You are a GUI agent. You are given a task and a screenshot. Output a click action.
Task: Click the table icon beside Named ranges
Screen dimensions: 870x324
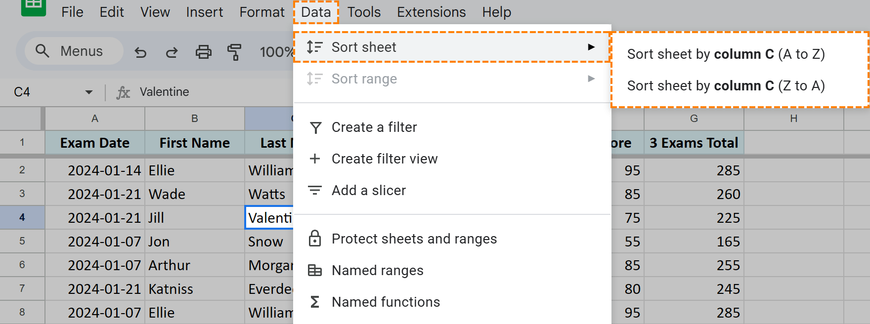coord(315,270)
